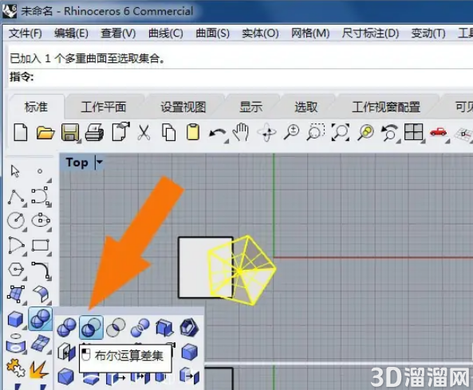Select the Ellipse tool
Screen dimensions: 473x390
[x=41, y=220]
